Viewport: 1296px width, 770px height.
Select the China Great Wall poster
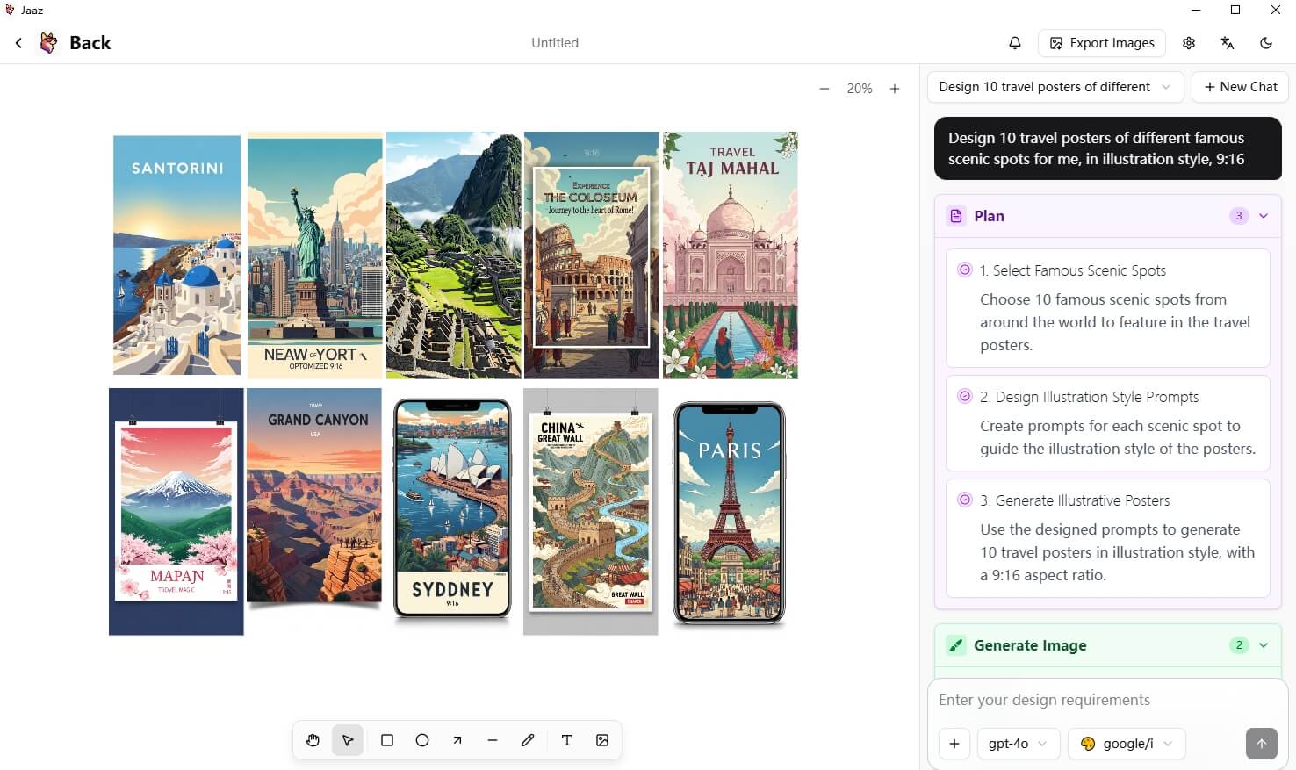[x=590, y=511]
